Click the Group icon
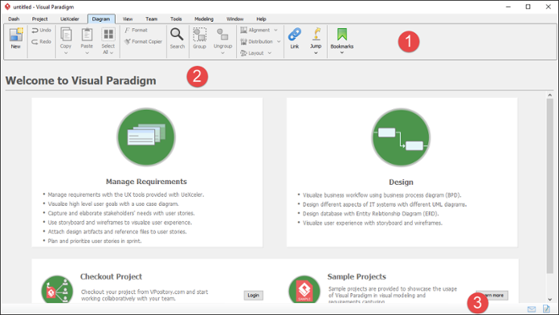 [x=200, y=35]
